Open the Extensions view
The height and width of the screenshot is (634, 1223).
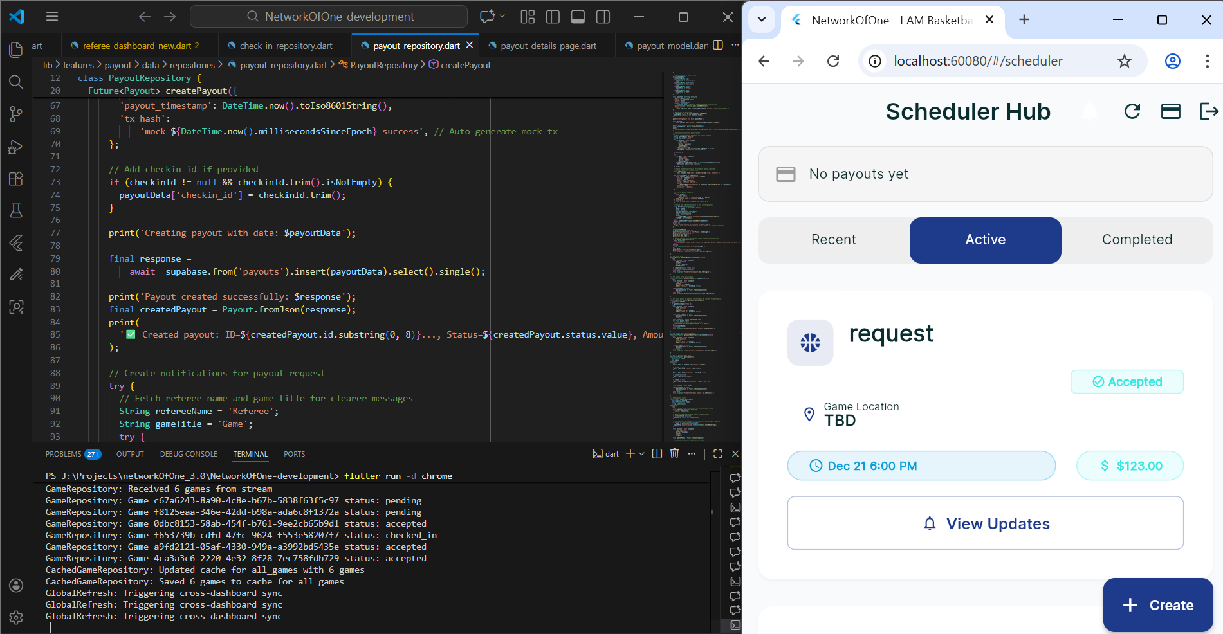click(16, 179)
